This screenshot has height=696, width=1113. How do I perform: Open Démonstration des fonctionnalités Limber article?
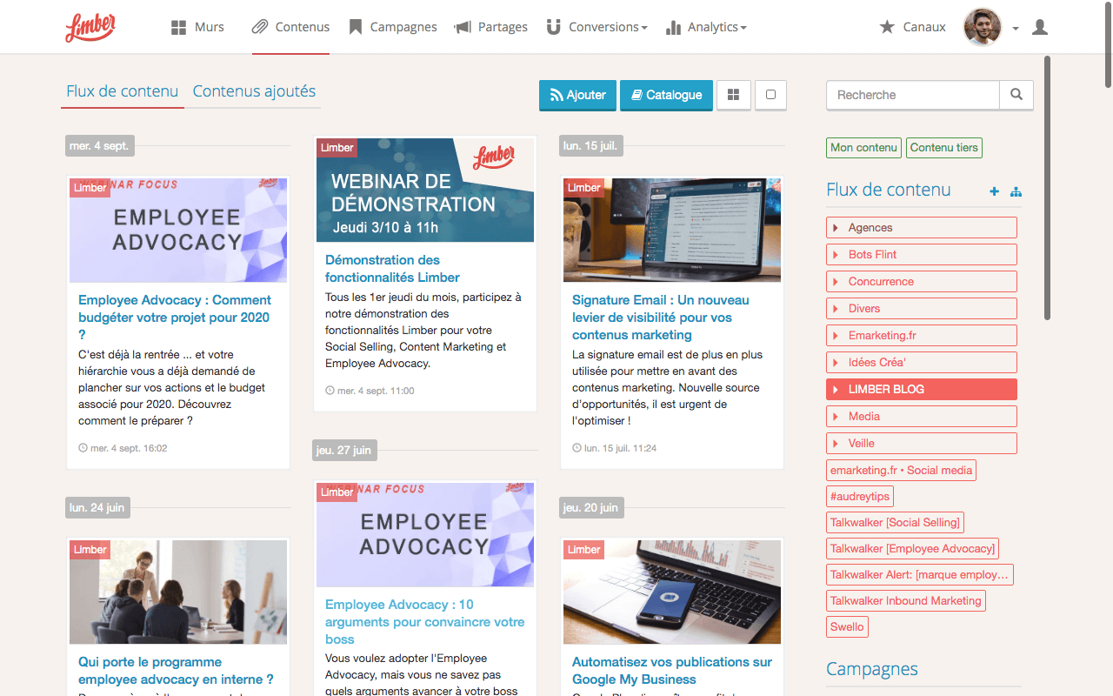pyautogui.click(x=392, y=269)
